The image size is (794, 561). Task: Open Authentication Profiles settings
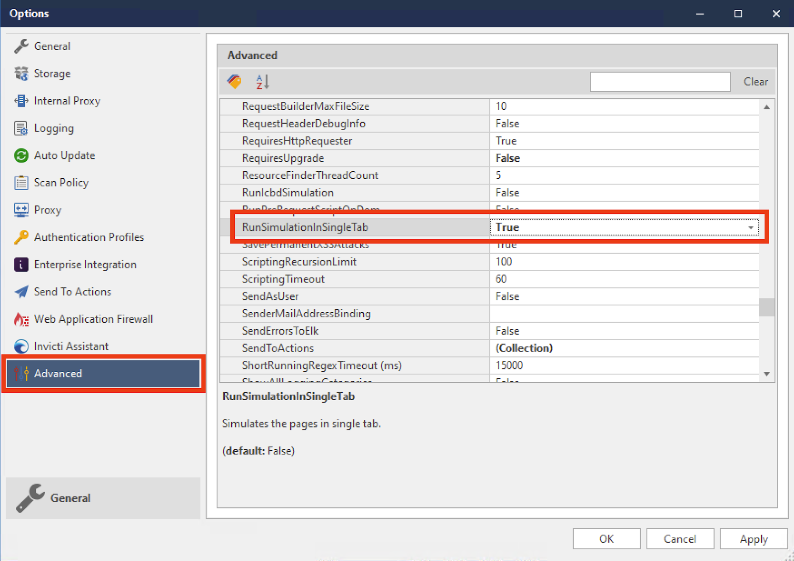tap(88, 237)
